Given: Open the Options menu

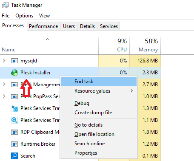Looking at the screenshot, I should pos(24,16).
